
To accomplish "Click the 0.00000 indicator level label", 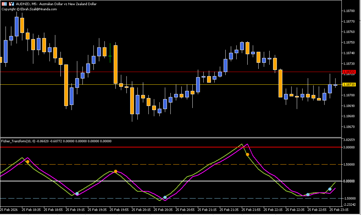I will pos(349,181).
